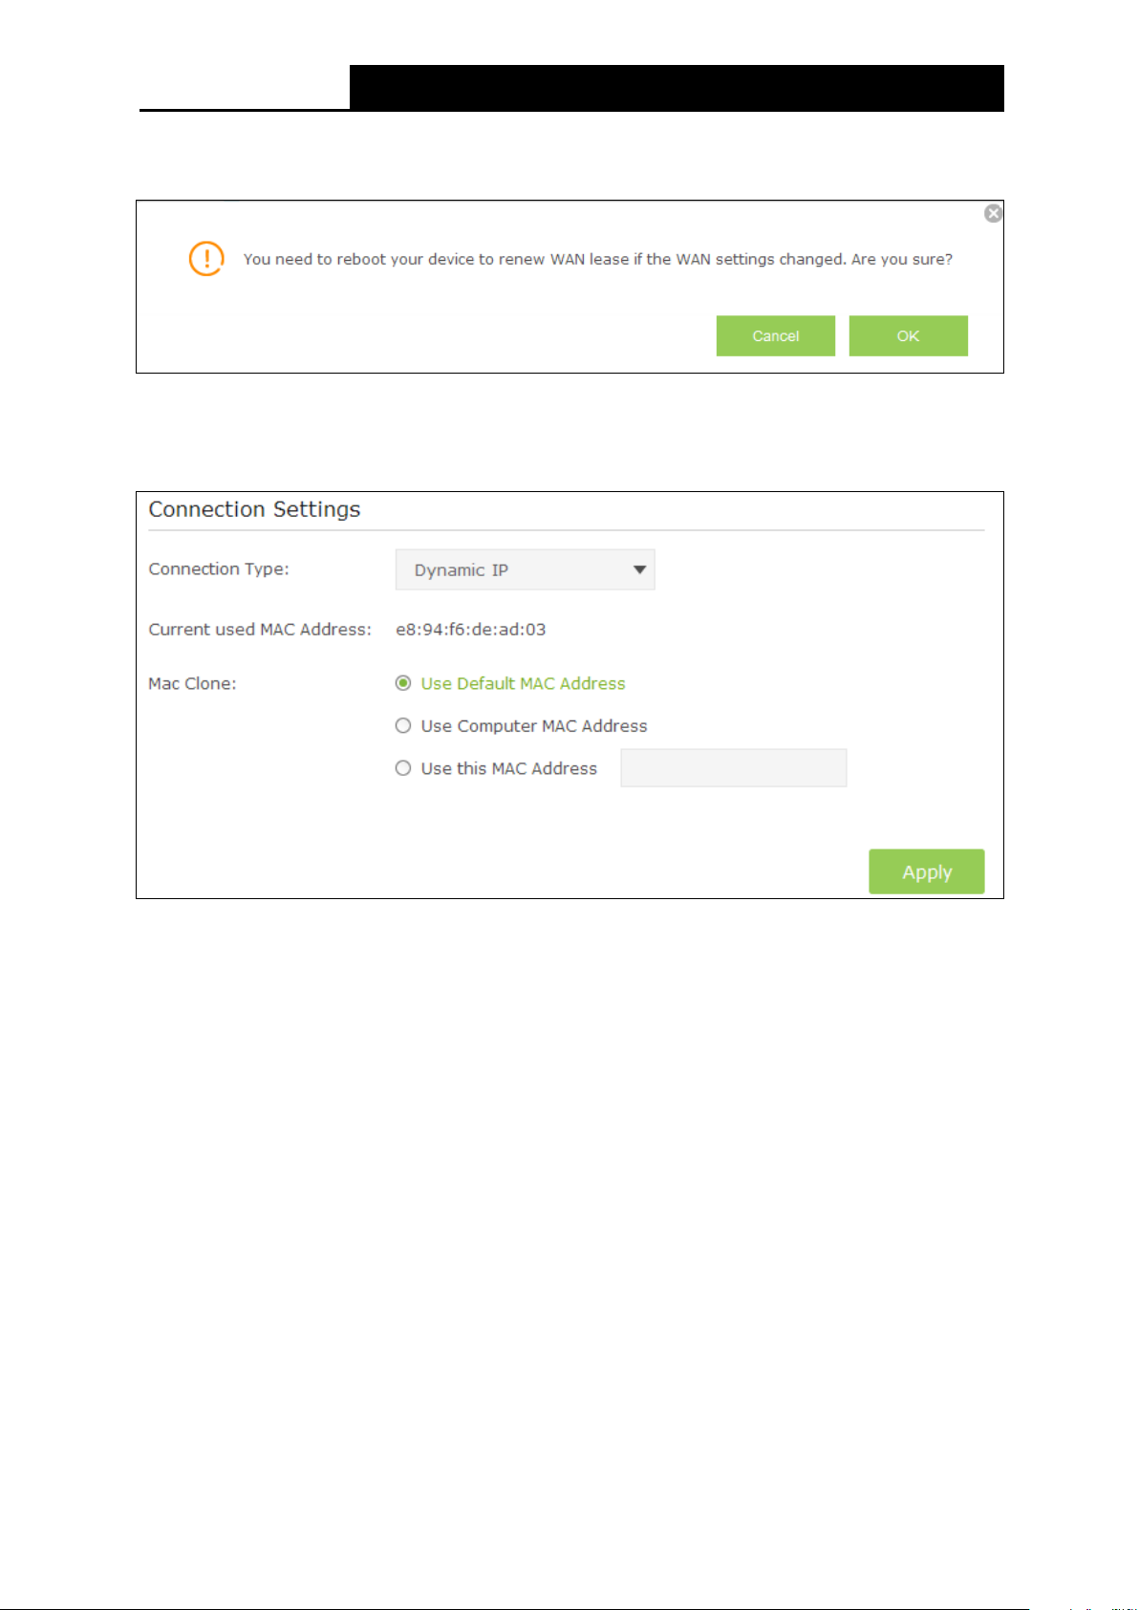Image resolution: width=1139 pixels, height=1610 pixels.
Task: Choose Use this MAC Address radio option
Action: tap(403, 768)
